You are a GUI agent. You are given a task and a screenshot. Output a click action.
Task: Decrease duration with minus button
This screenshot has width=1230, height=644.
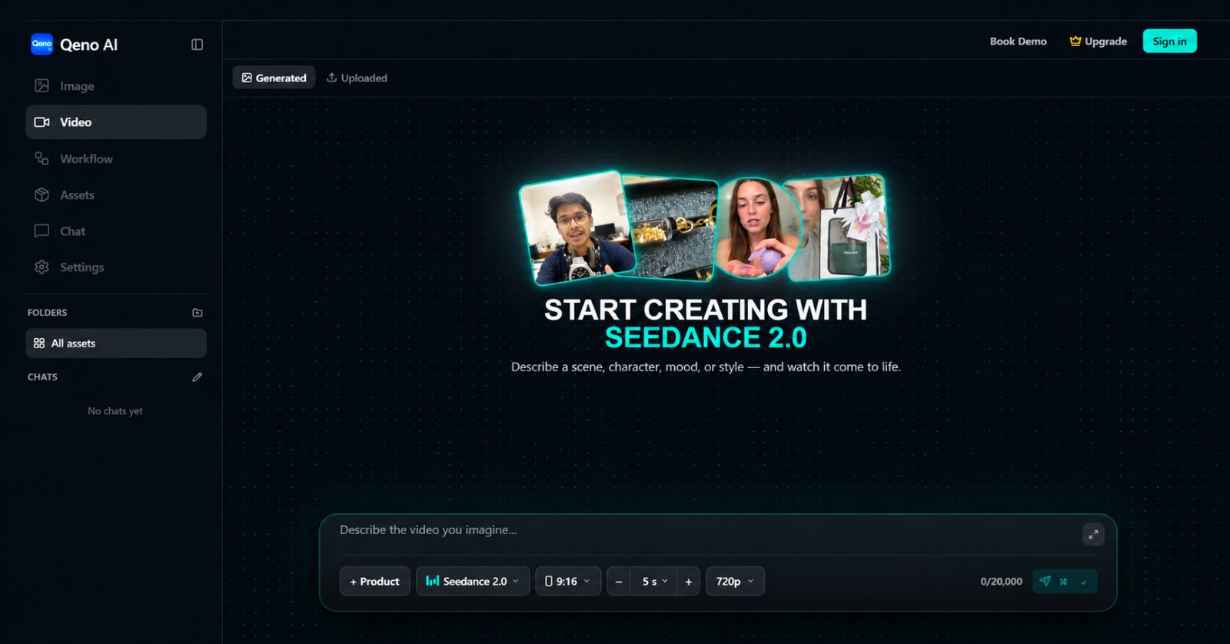619,582
